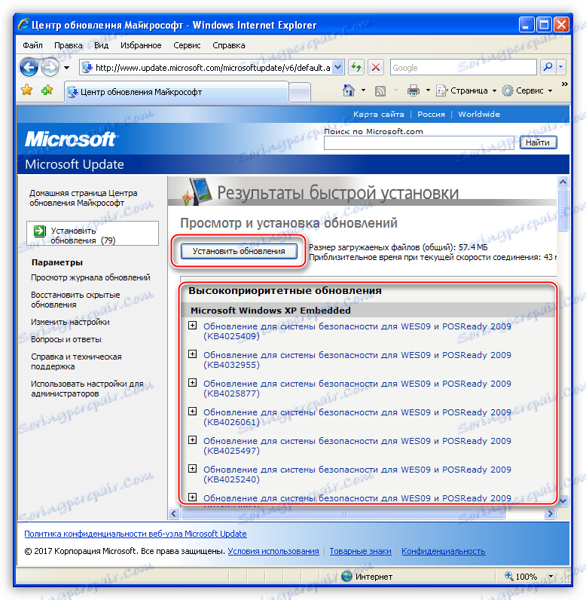The image size is (586, 600).
Task: Open the Правка menu
Action: [x=68, y=45]
